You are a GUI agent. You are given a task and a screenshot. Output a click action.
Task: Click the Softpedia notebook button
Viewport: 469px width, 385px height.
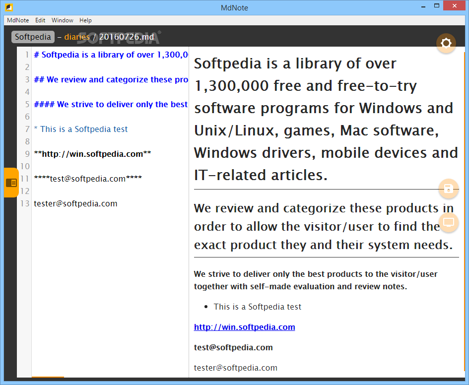point(33,37)
